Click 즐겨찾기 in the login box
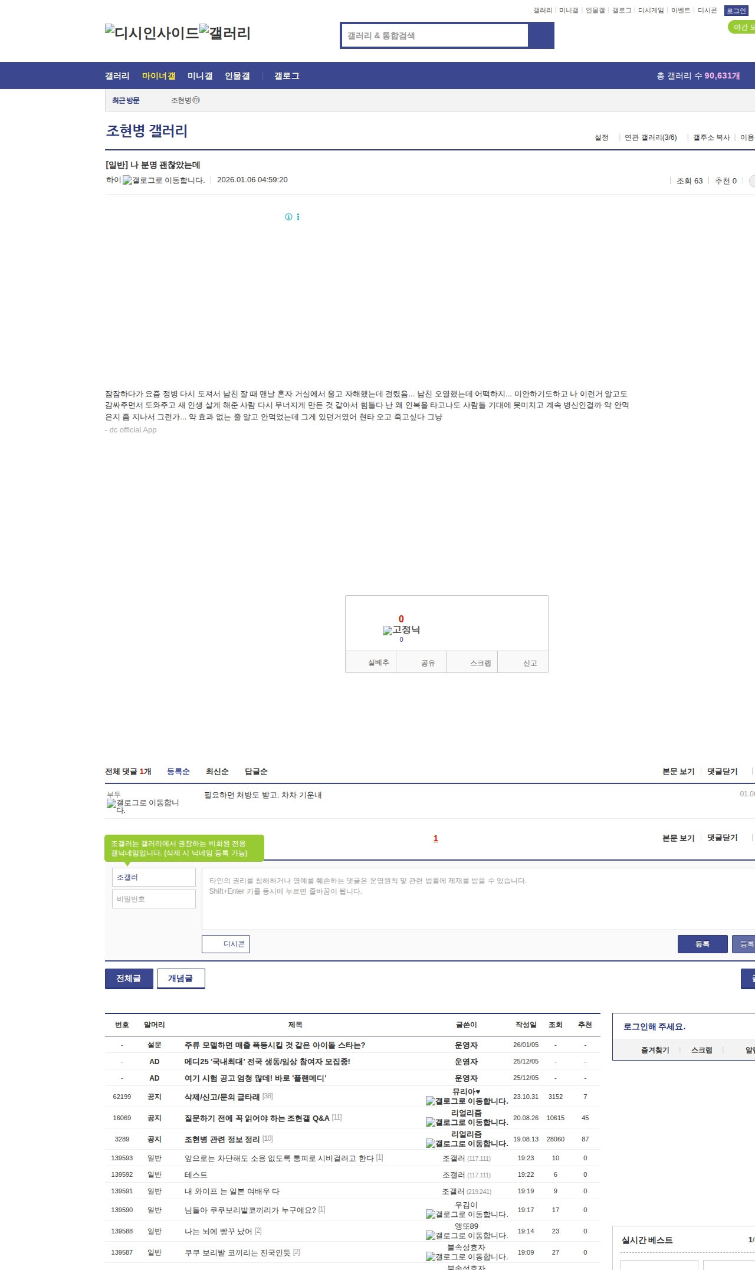 655,1050
